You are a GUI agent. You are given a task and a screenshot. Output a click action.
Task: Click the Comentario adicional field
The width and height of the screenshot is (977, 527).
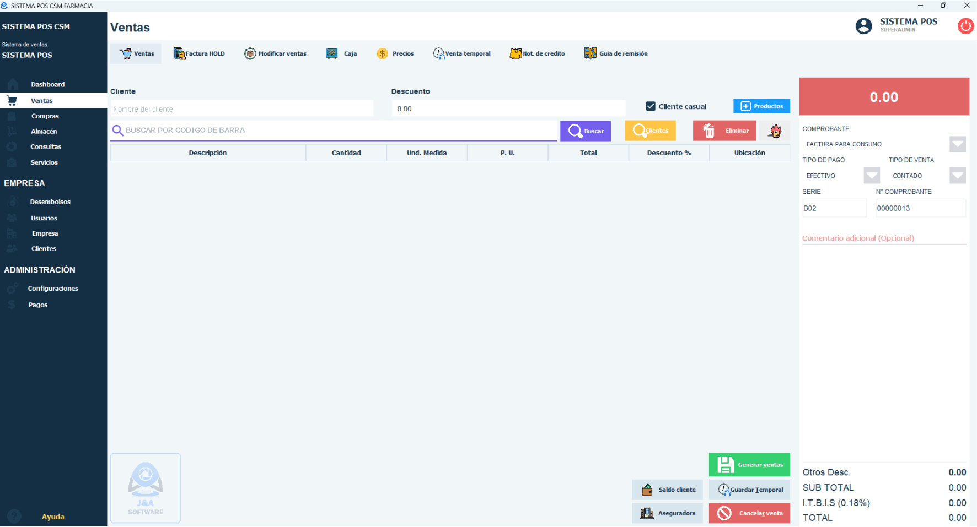click(884, 238)
